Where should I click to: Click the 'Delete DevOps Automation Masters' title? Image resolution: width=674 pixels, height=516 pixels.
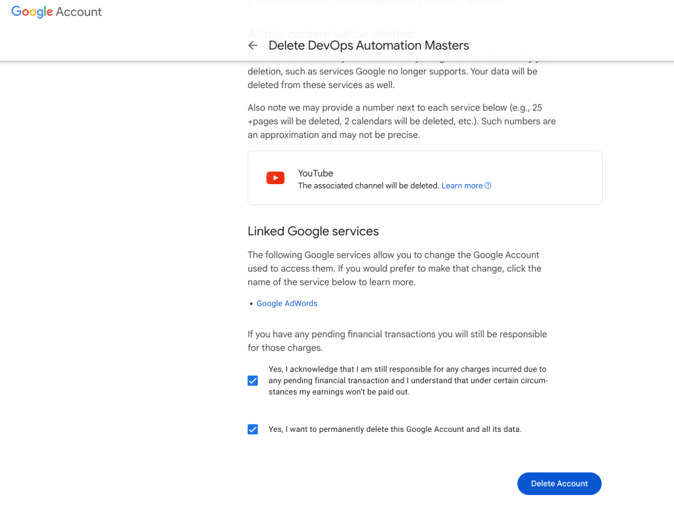(x=369, y=45)
